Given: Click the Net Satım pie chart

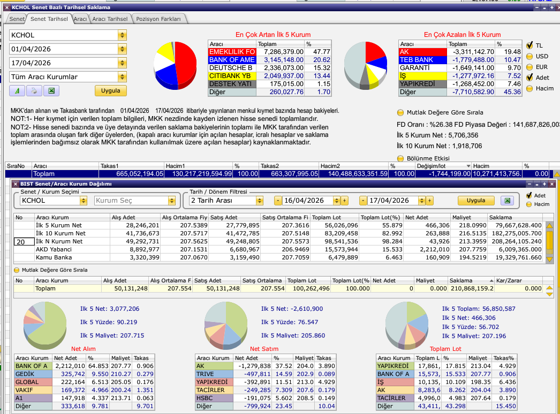Looking at the screenshot, I should [226, 326].
